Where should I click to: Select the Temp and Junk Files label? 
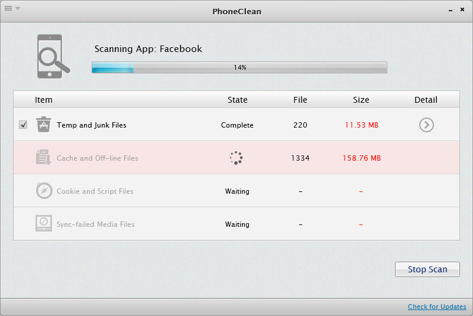click(92, 125)
